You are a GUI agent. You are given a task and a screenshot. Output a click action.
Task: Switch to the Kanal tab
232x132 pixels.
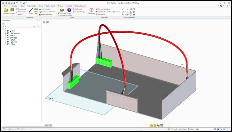[x=22, y=6]
